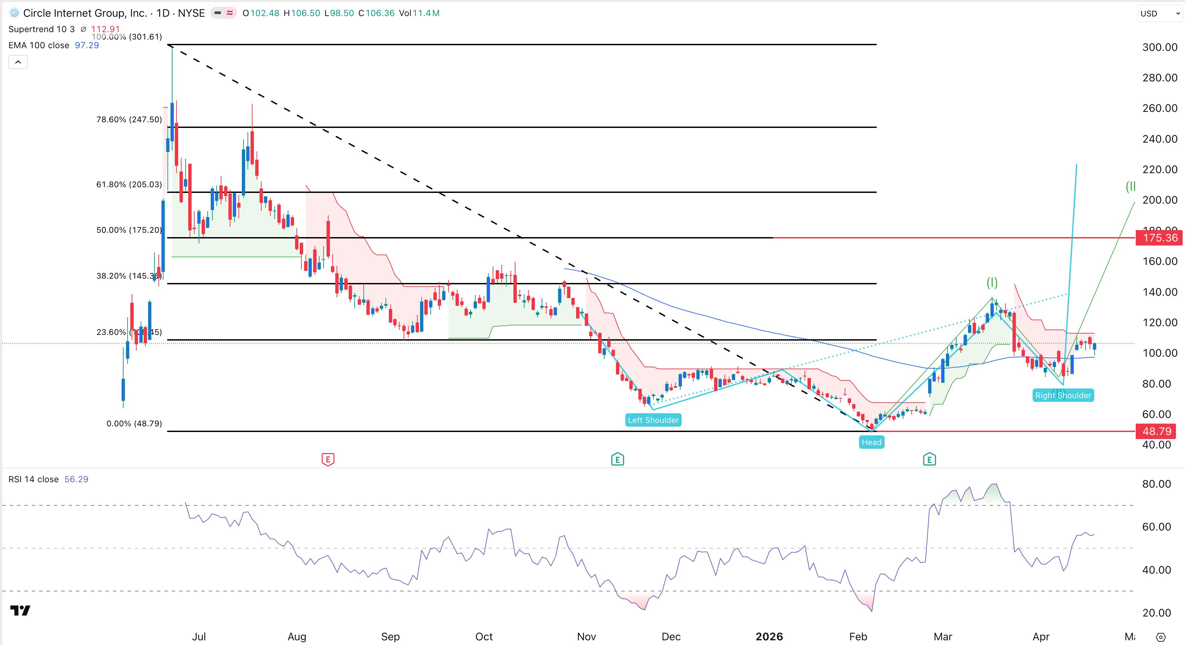Select the EMA 100 close indicator label
Screen dimensions: 1185x645
pos(39,45)
